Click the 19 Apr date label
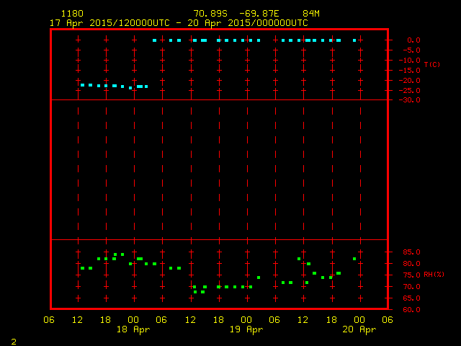Screen dimensions: 461x346 246,329
